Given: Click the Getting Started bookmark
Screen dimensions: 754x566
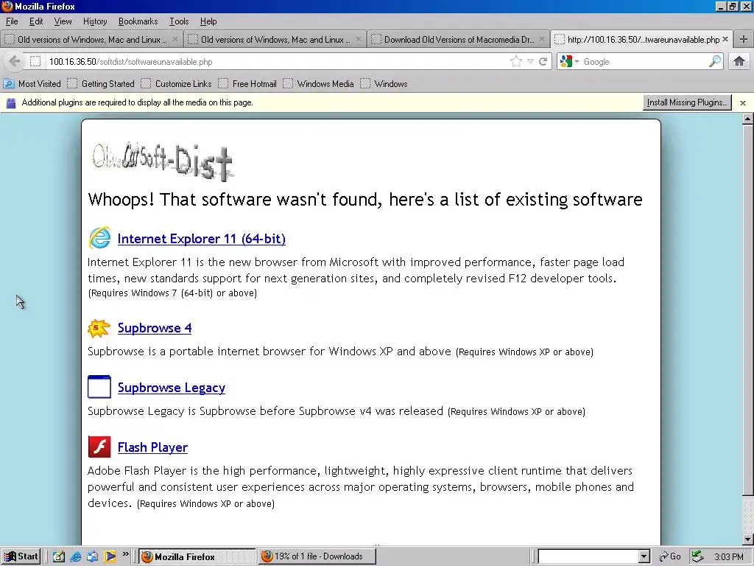Looking at the screenshot, I should tap(101, 84).
